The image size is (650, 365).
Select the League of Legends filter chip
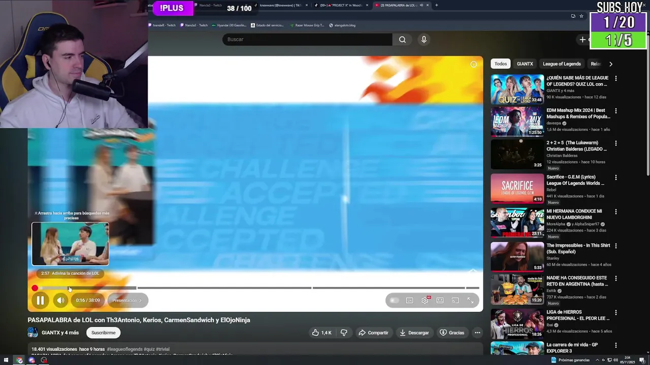click(562, 64)
